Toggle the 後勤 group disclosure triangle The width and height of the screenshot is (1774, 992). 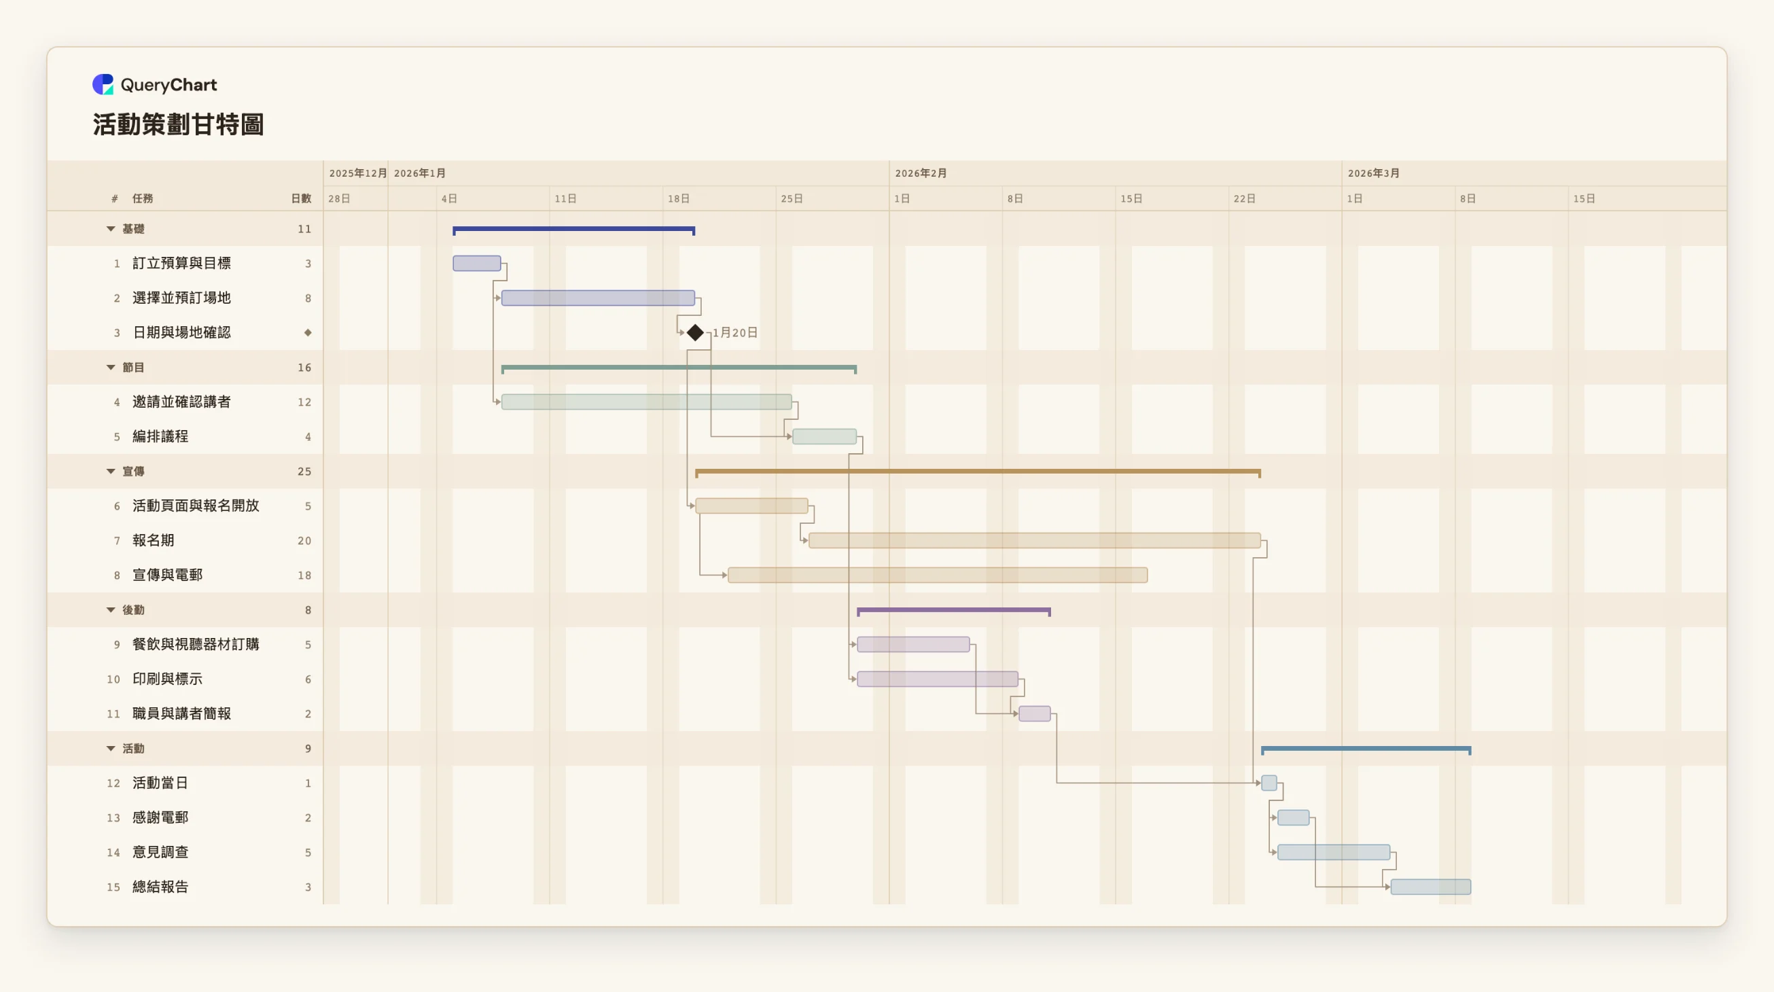110,609
